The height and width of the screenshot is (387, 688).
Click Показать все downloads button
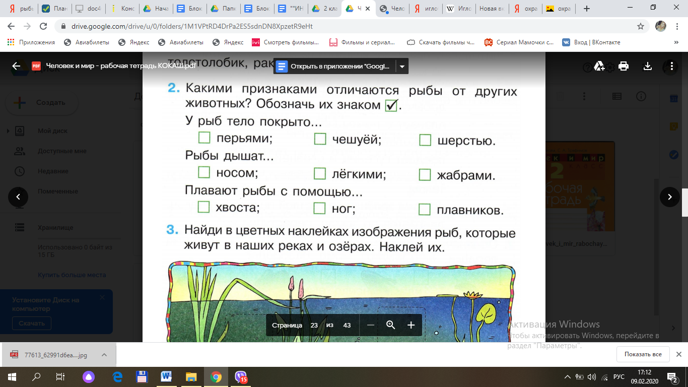(643, 354)
